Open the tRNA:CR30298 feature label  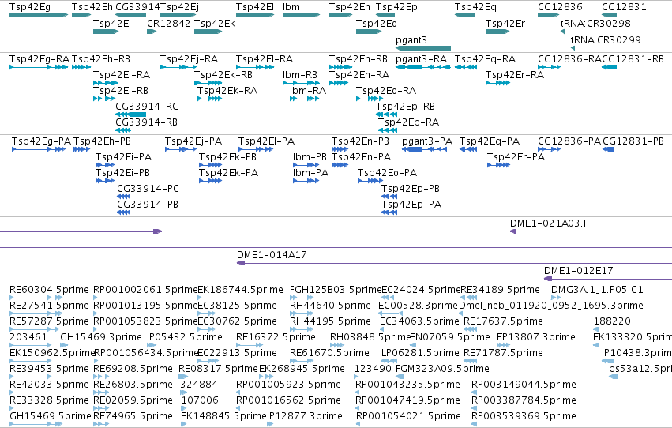(x=595, y=23)
